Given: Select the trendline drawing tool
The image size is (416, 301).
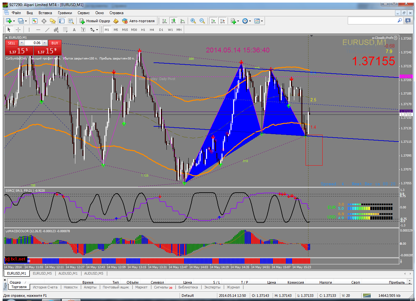Looking at the screenshot, I should coord(47,30).
